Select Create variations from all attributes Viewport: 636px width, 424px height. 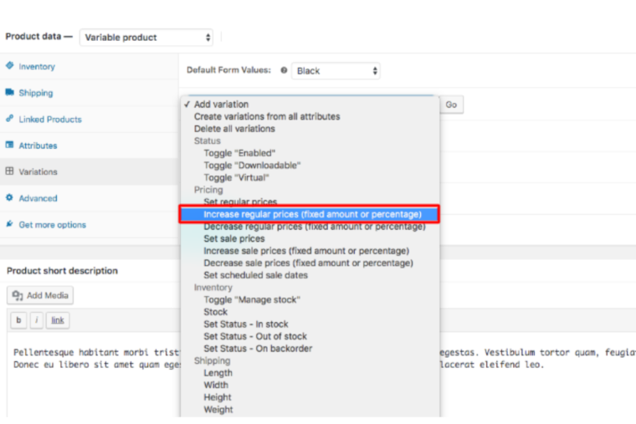pyautogui.click(x=310, y=116)
